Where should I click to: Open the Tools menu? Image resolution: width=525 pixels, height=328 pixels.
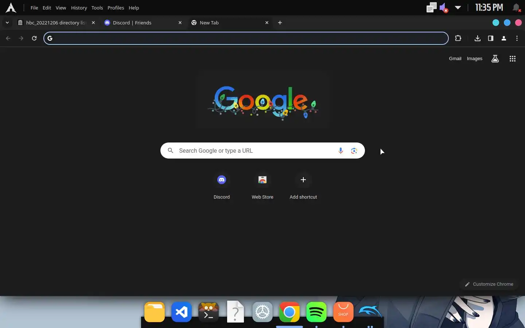click(x=97, y=8)
